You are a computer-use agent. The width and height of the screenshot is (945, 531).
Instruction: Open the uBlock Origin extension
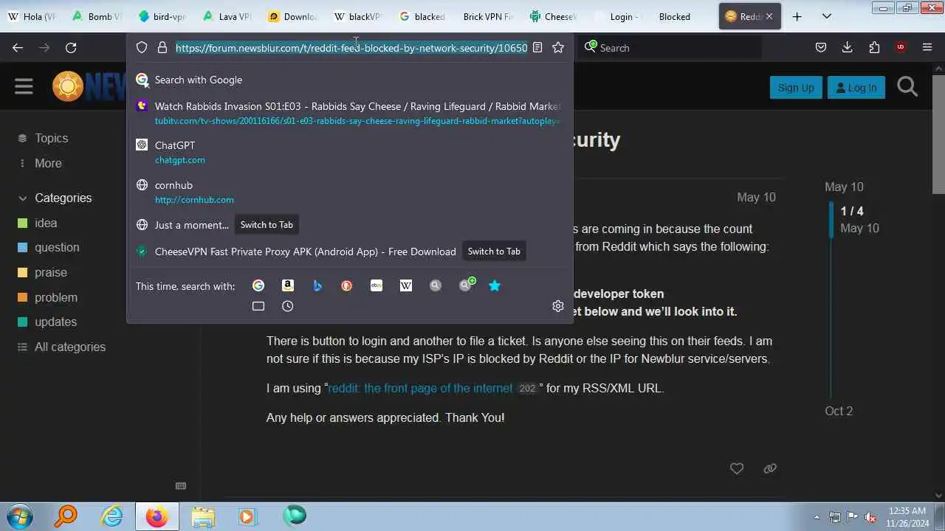tap(901, 47)
